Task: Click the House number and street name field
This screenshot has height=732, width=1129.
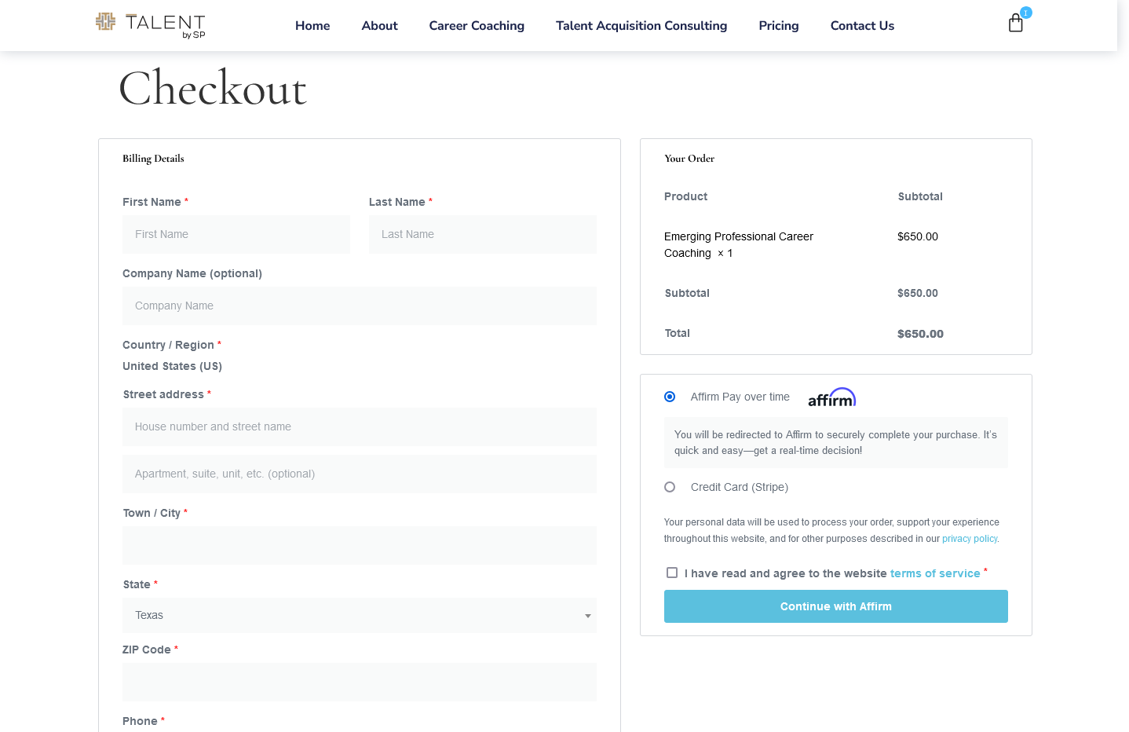Action: click(359, 426)
